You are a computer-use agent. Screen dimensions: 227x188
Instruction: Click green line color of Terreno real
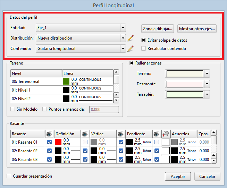(x=66, y=81)
